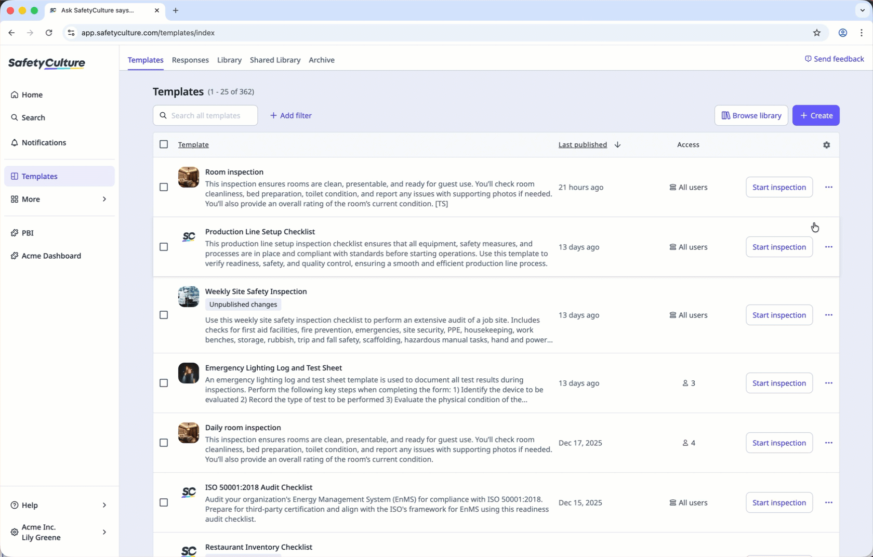
Task: Open PBI in the sidebar
Action: (59, 233)
